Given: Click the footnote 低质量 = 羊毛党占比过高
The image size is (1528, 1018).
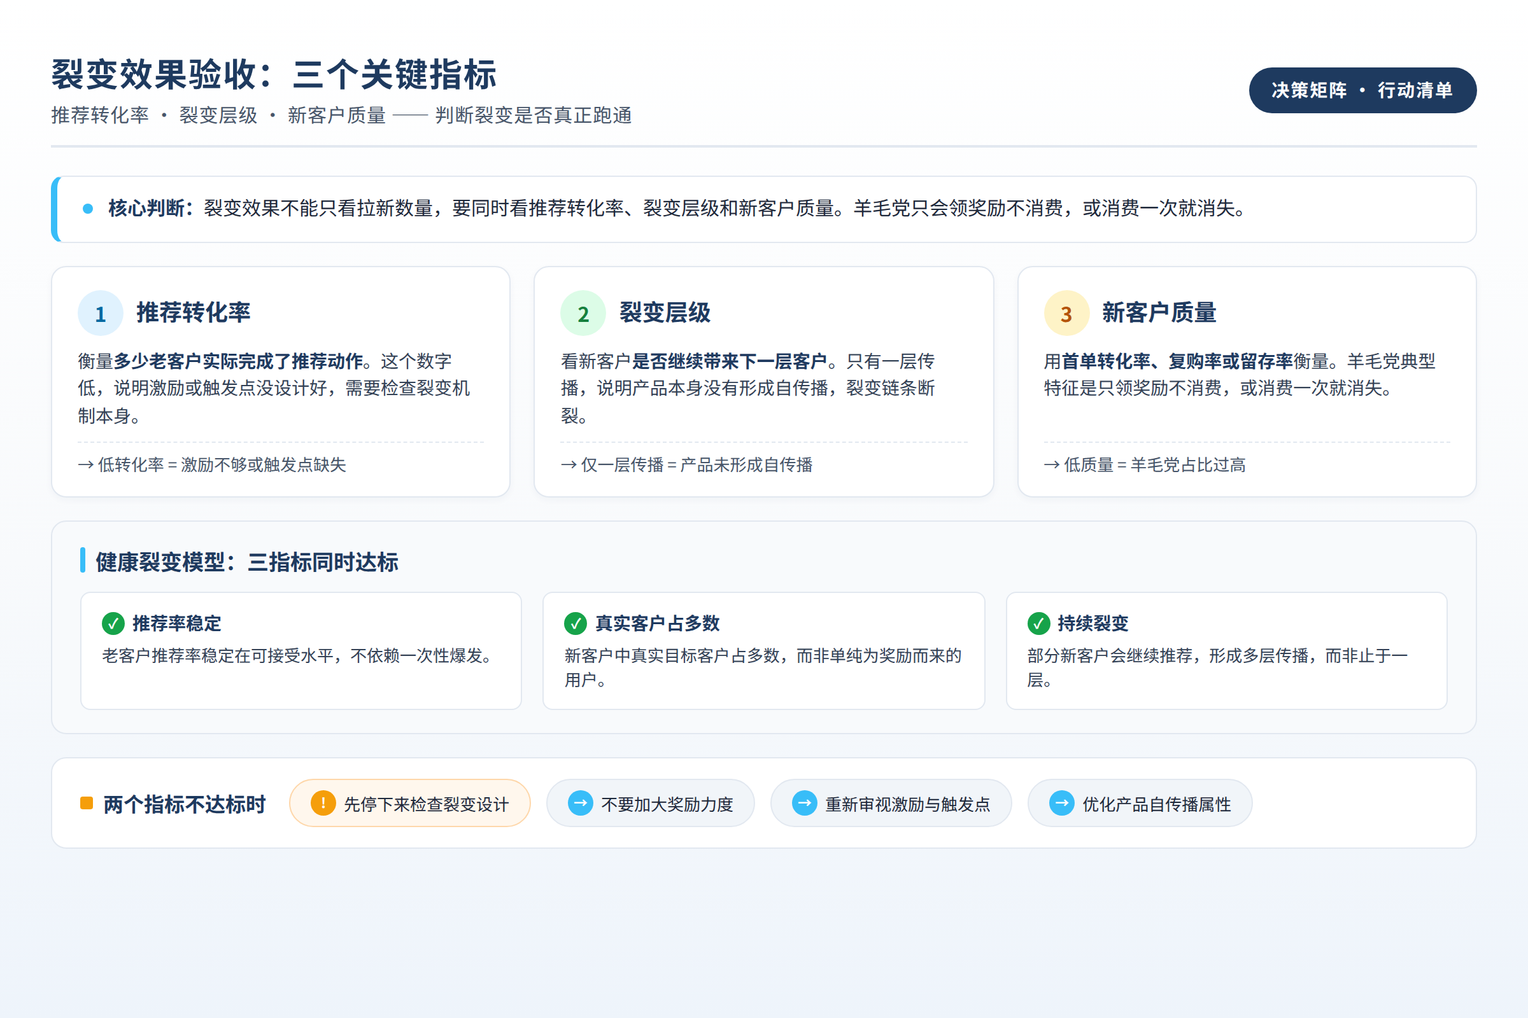Looking at the screenshot, I should pos(1145,465).
